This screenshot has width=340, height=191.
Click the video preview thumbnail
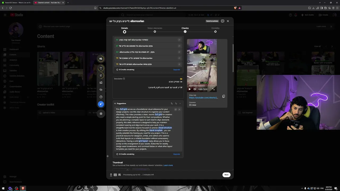pyautogui.click(x=202, y=66)
